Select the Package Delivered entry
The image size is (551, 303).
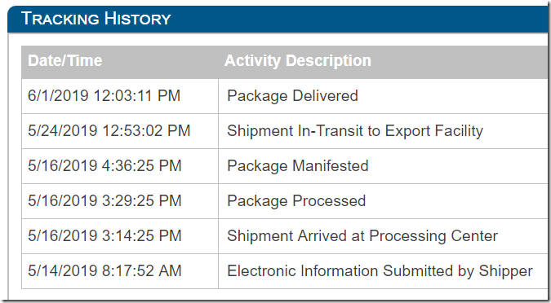292,96
